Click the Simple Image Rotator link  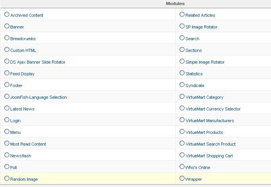point(205,62)
